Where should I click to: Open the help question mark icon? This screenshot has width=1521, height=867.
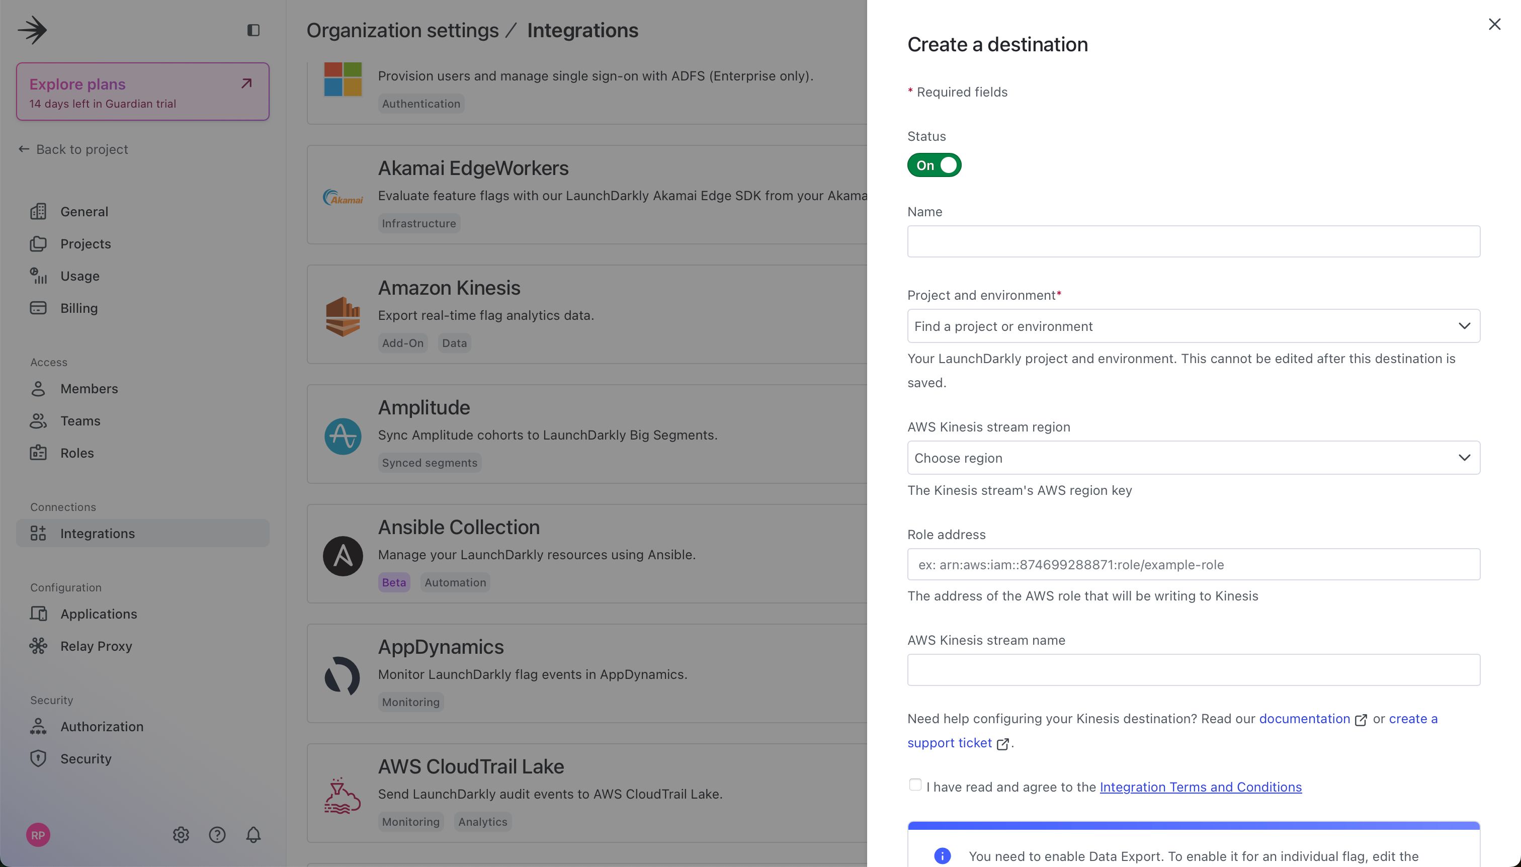[x=217, y=835]
